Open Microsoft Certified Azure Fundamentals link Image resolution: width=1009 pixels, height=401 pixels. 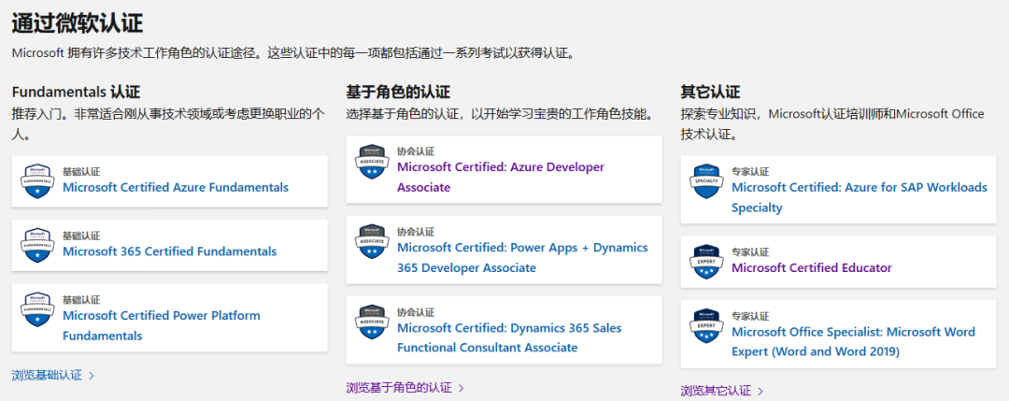[x=176, y=187]
